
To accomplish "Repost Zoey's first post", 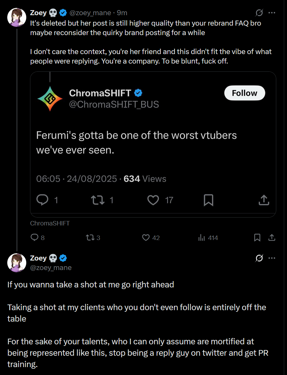I will [x=90, y=237].
